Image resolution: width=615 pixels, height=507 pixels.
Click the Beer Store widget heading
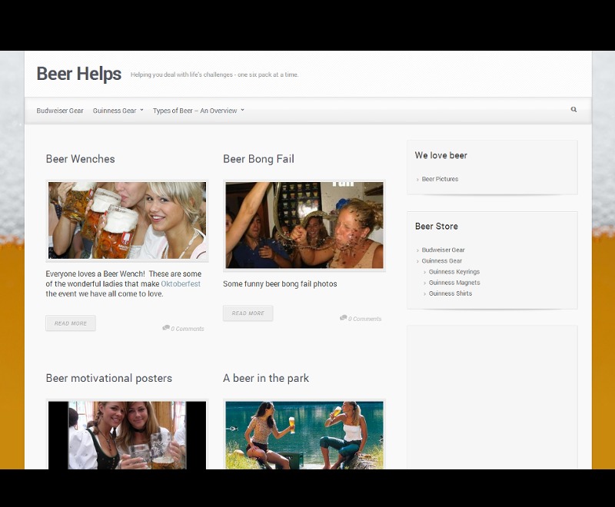pyautogui.click(x=437, y=227)
